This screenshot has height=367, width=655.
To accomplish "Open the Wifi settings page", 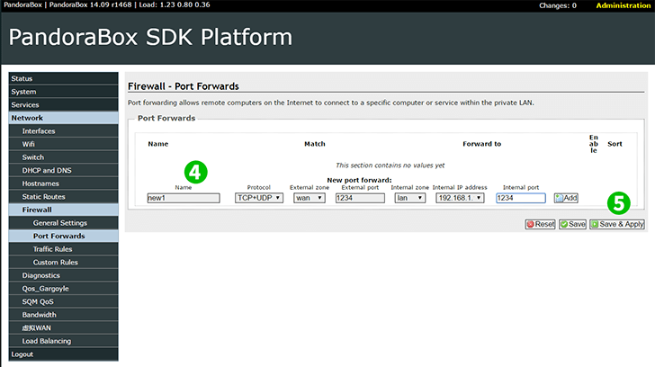I will (x=64, y=144).
